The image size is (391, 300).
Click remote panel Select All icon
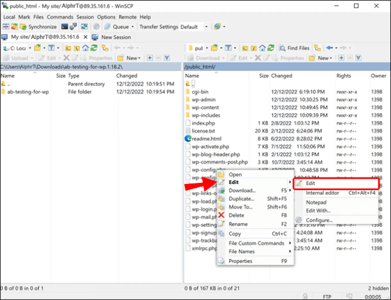(358, 58)
